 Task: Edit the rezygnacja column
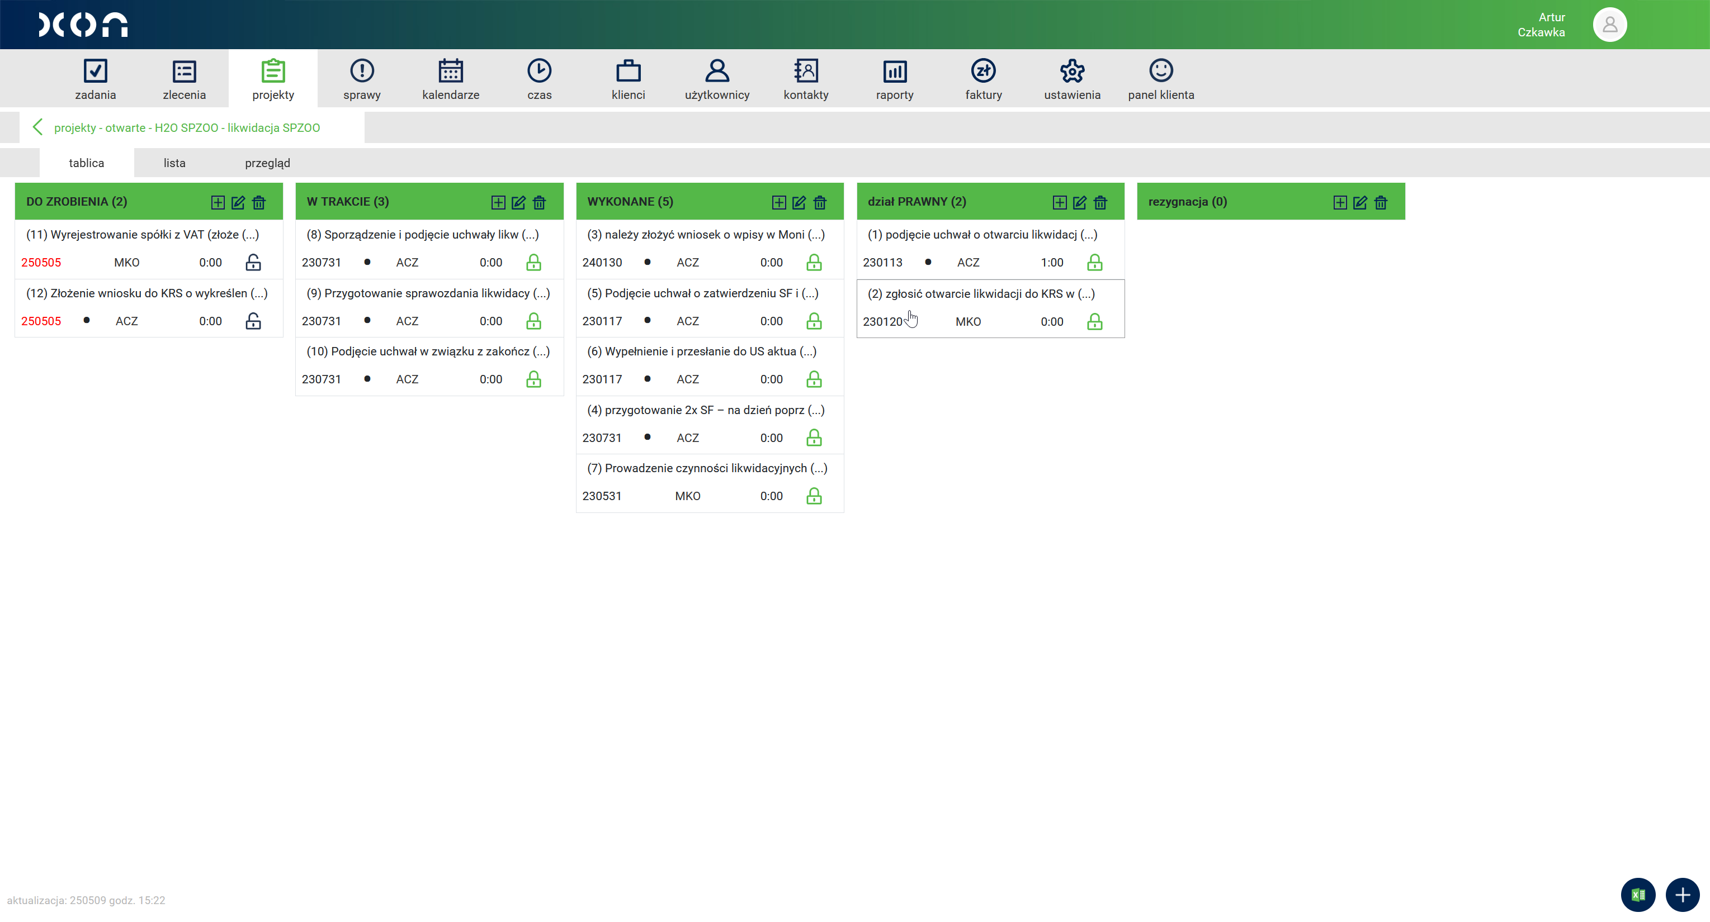pos(1360,202)
